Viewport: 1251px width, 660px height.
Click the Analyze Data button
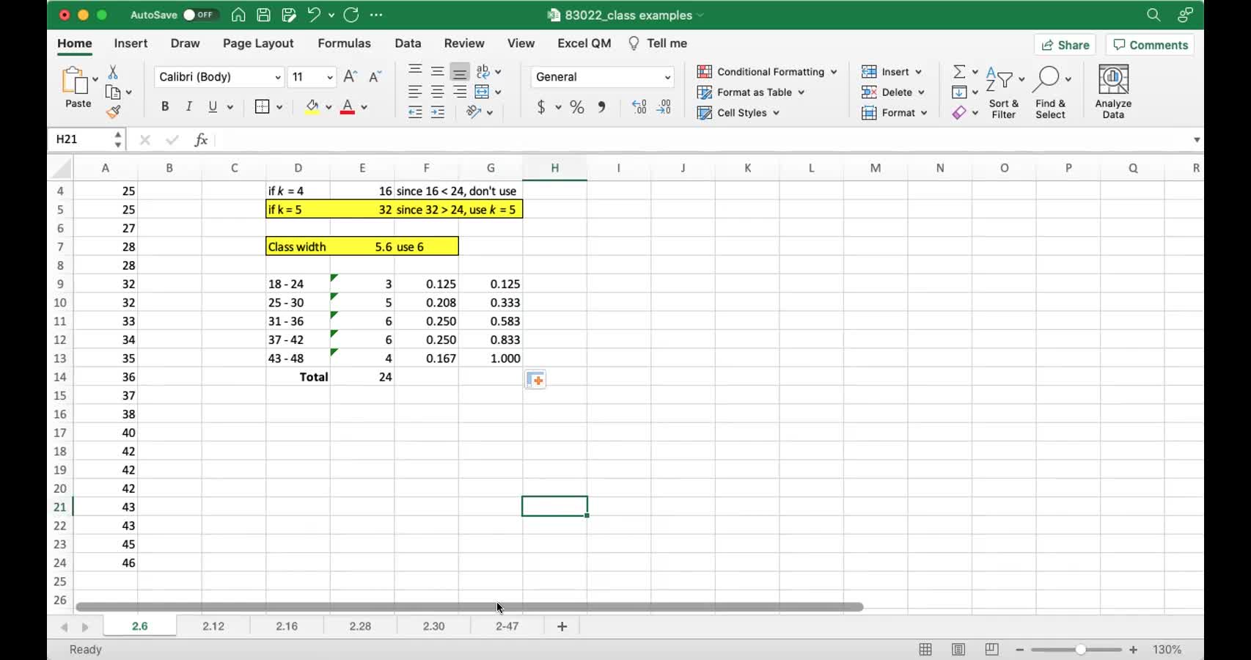point(1113,92)
